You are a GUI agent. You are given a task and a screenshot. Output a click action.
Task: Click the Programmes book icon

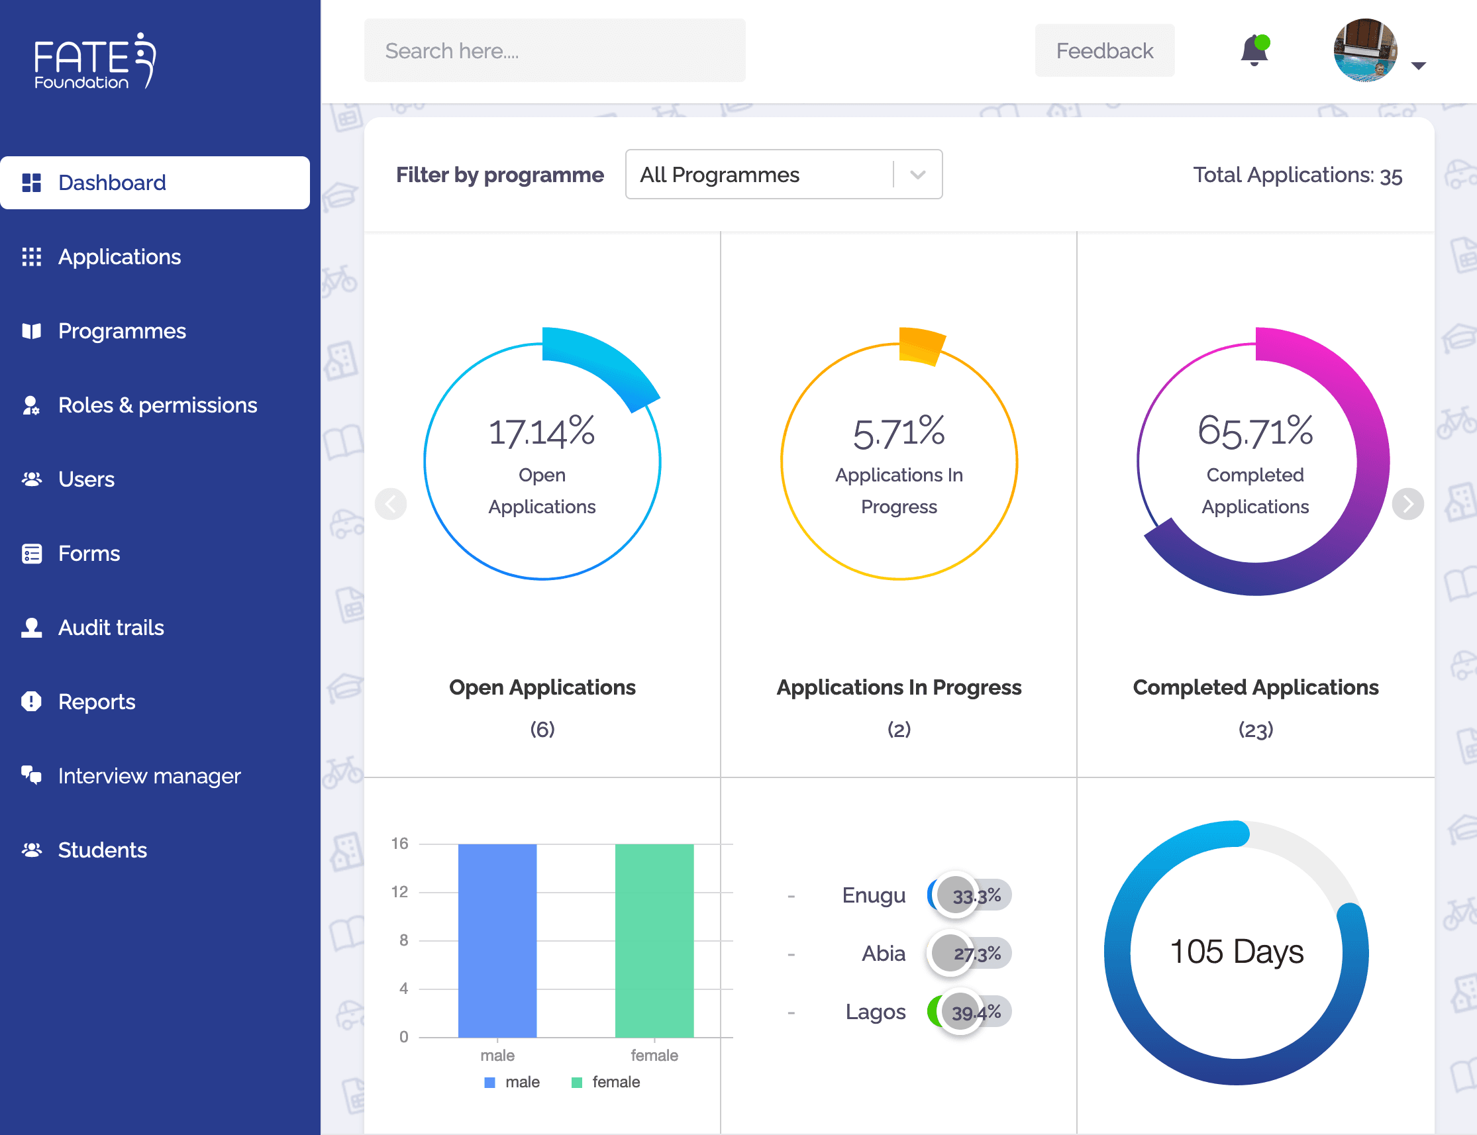pyautogui.click(x=31, y=331)
